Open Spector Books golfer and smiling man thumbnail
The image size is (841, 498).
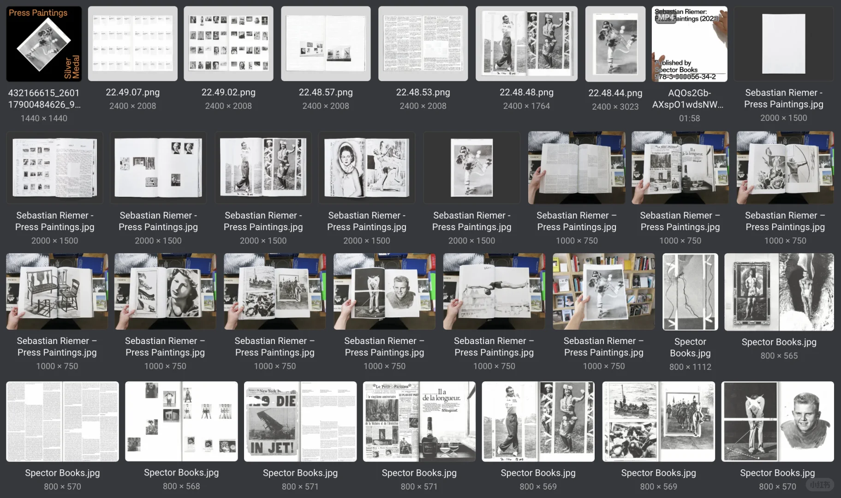pyautogui.click(x=777, y=421)
